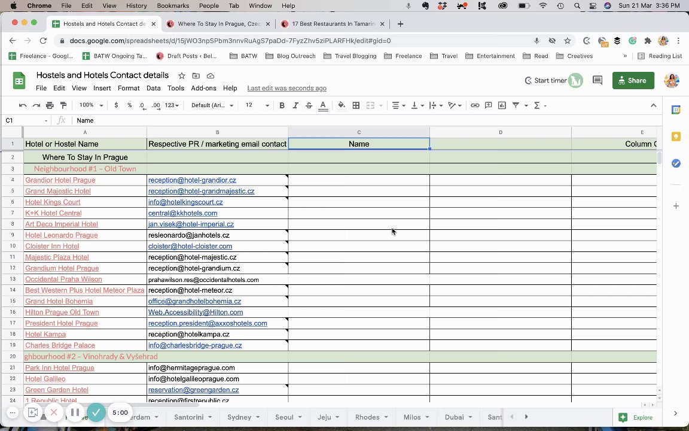
Task: Check the cloud save status icon
Action: pyautogui.click(x=211, y=75)
